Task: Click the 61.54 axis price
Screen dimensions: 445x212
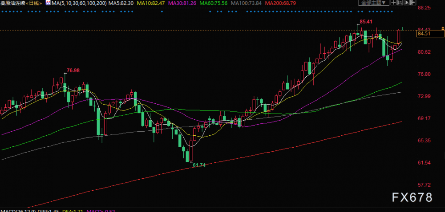Action: click(425, 162)
